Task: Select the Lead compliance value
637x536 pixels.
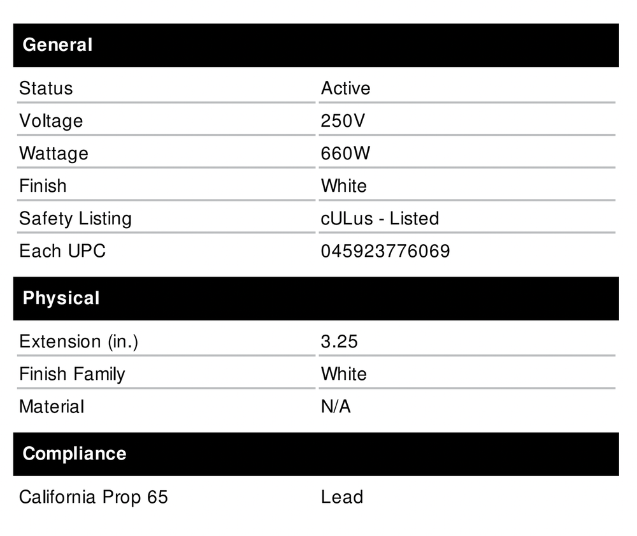Action: (342, 497)
